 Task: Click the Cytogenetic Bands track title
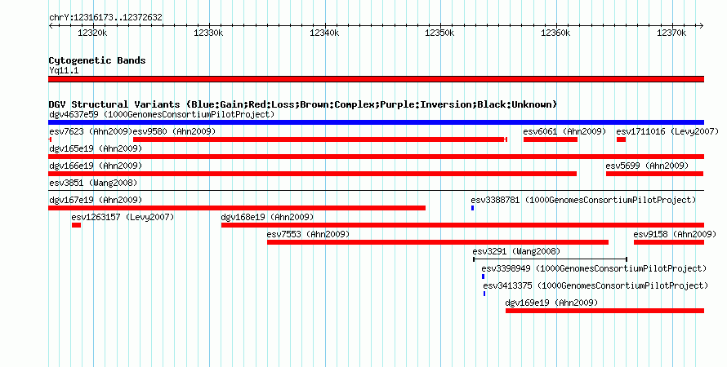(97, 60)
